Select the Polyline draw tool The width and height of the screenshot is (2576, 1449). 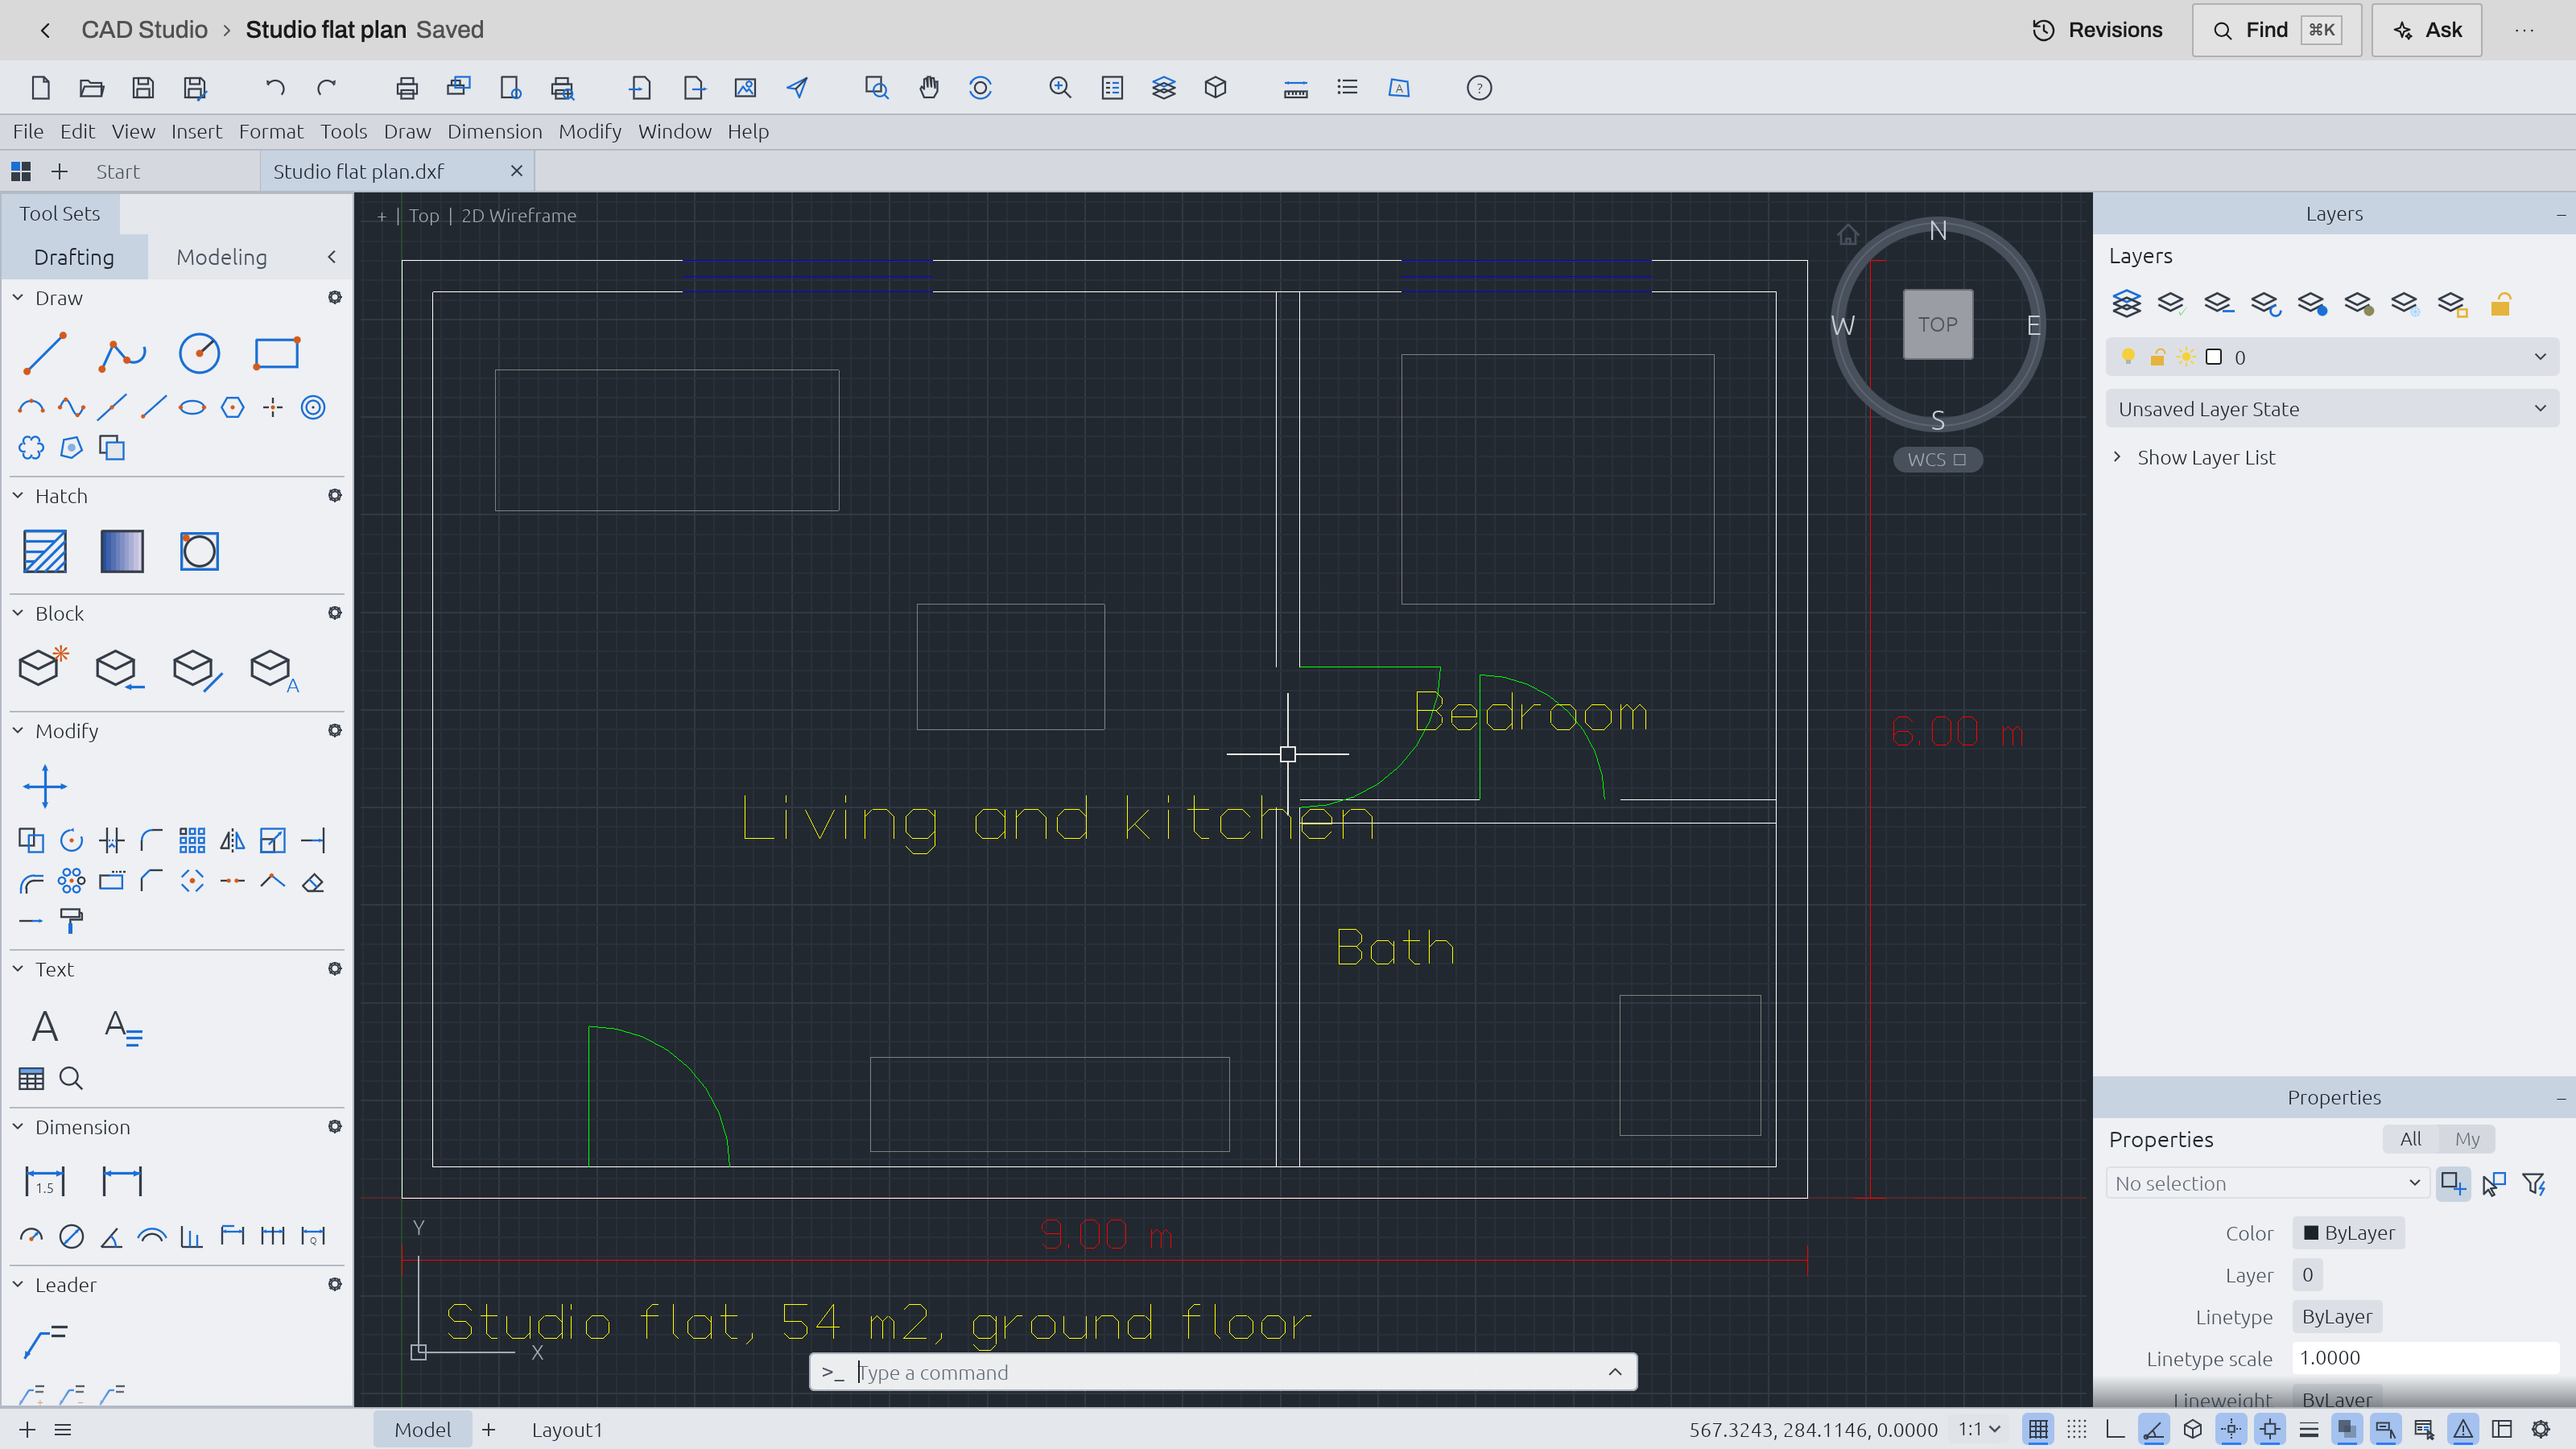(122, 353)
